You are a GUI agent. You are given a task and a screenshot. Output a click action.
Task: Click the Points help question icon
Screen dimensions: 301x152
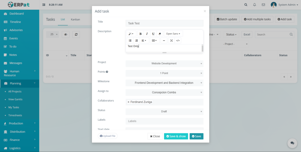[x=107, y=72]
